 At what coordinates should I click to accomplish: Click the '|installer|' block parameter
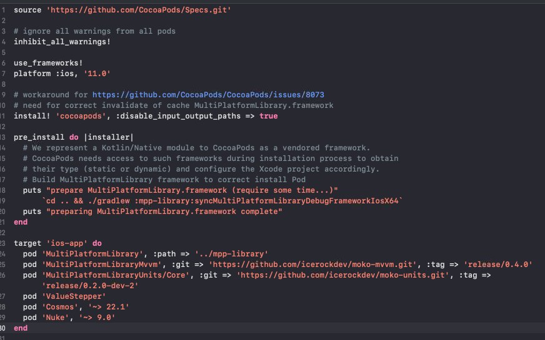pos(109,137)
